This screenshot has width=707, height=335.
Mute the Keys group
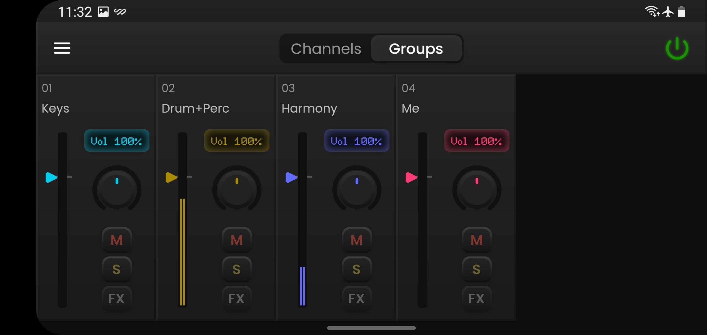[117, 240]
